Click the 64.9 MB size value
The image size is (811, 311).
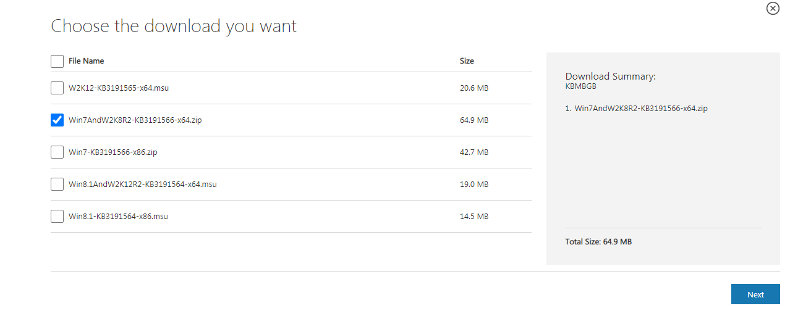coord(474,120)
